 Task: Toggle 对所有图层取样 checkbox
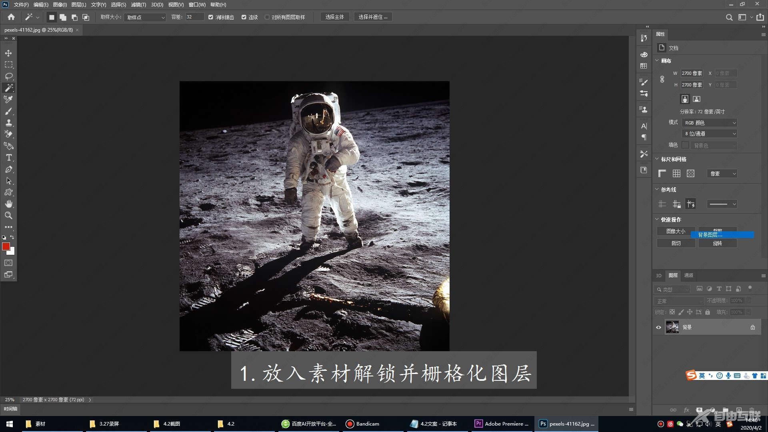coord(266,17)
